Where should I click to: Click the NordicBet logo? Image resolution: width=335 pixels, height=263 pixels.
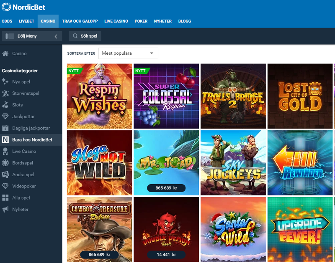23,7
